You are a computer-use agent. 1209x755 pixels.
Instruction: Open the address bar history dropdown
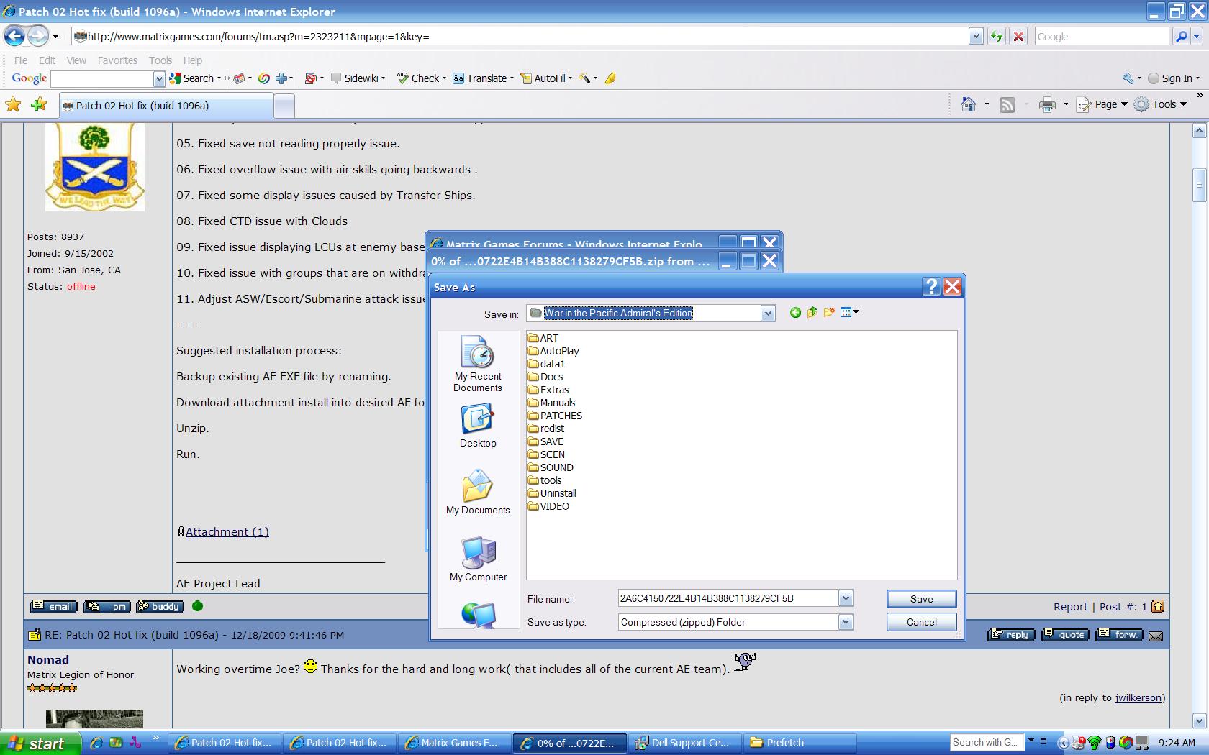click(x=976, y=37)
